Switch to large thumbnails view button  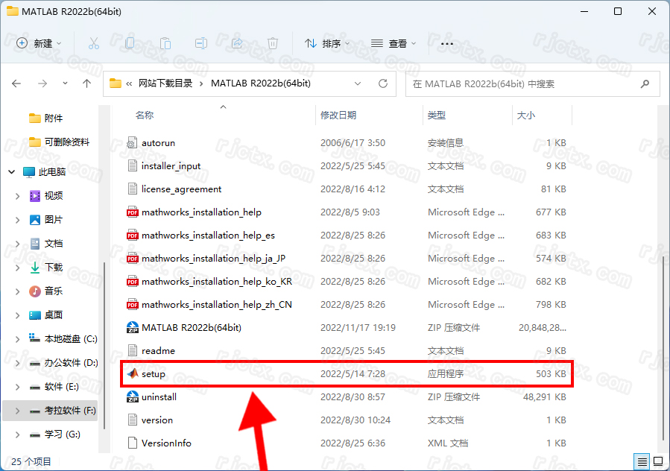657,460
